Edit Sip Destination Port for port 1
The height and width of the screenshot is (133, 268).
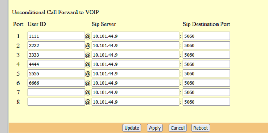click(x=206, y=36)
